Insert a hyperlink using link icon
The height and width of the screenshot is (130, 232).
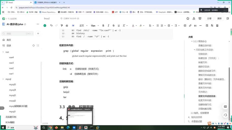190,25
